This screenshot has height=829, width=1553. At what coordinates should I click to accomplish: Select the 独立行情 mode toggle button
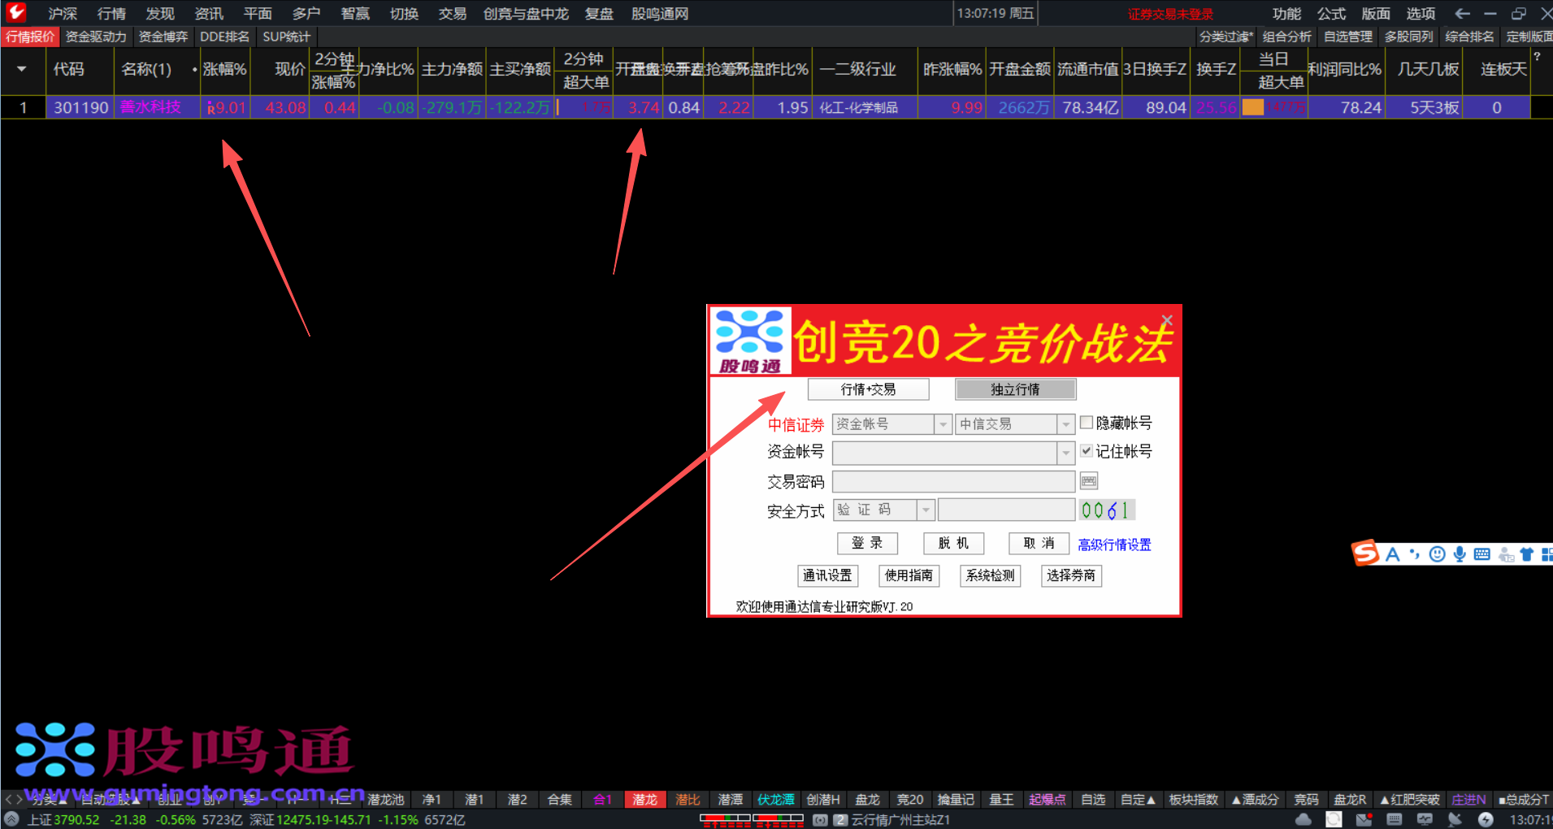[x=1015, y=389]
